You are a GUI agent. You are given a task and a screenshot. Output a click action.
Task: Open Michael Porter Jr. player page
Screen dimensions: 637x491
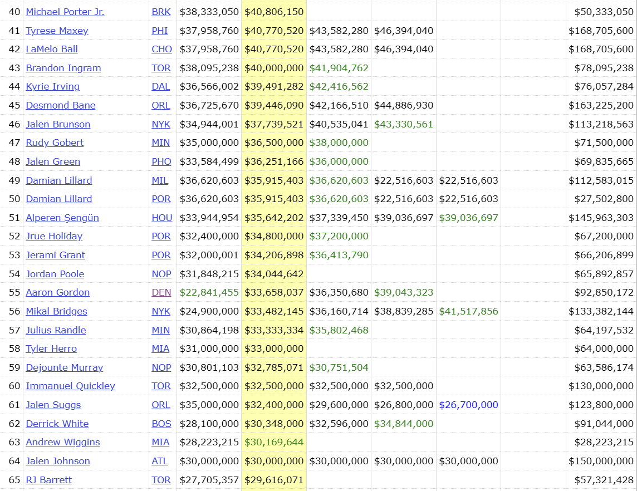[x=65, y=12]
